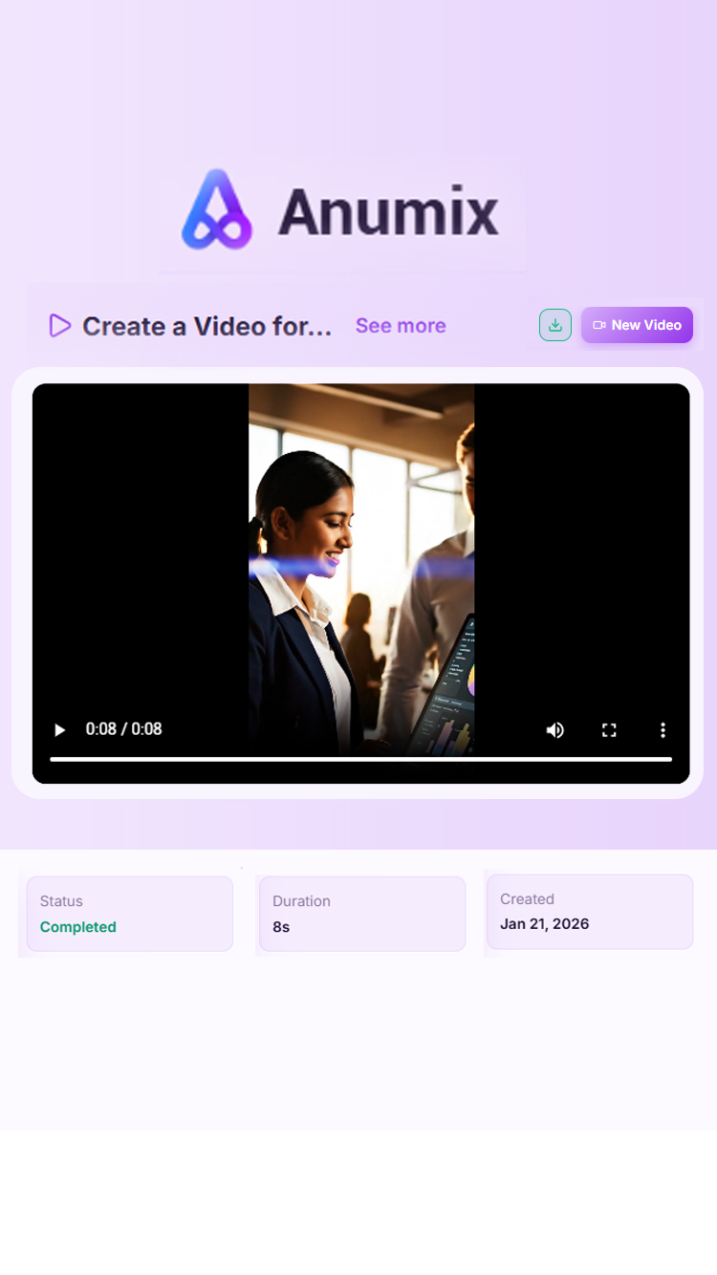Click the Anumix brand name text
Screen dimensions: 717x1275
point(388,211)
